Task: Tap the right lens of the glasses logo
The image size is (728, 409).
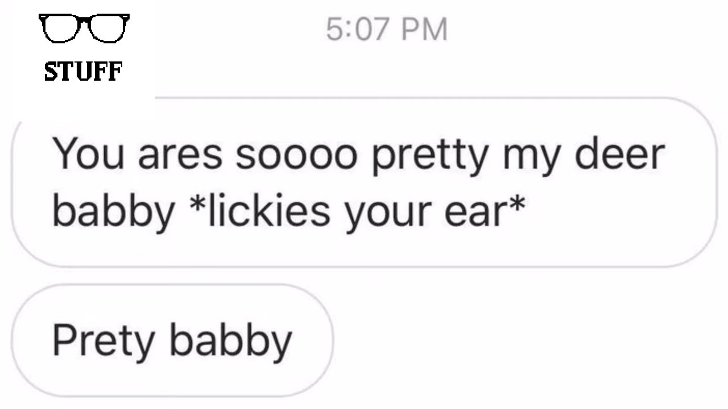Action: [x=108, y=30]
